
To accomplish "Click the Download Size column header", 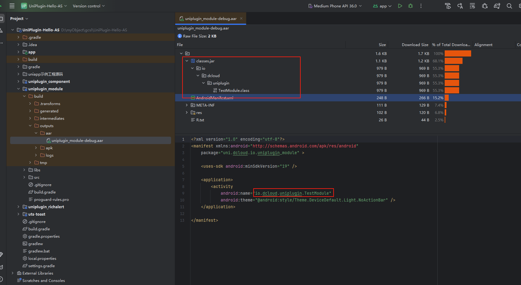I will point(415,45).
